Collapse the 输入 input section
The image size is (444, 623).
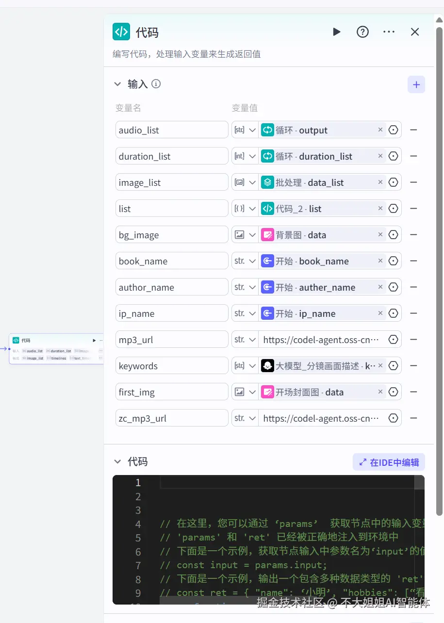[117, 83]
